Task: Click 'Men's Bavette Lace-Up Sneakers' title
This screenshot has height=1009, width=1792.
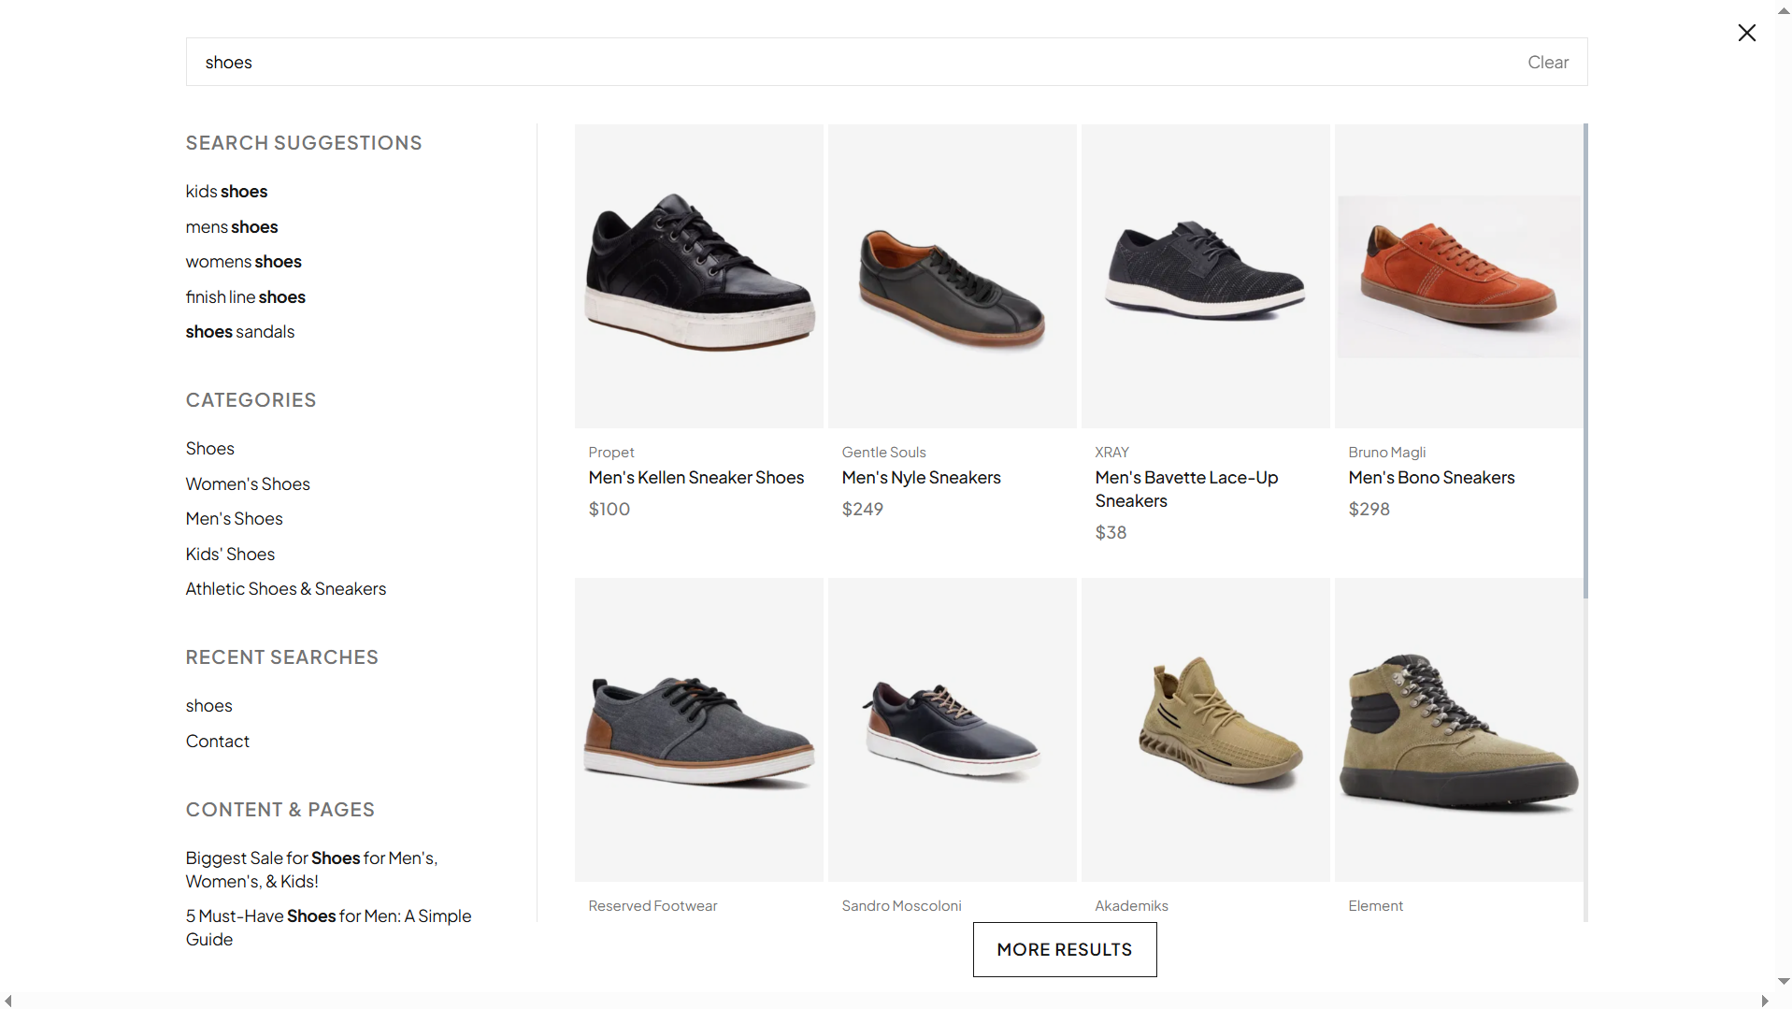Action: pos(1186,488)
